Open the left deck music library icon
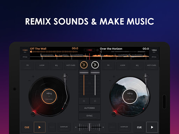This screenshot has width=179, height=134. point(84,65)
